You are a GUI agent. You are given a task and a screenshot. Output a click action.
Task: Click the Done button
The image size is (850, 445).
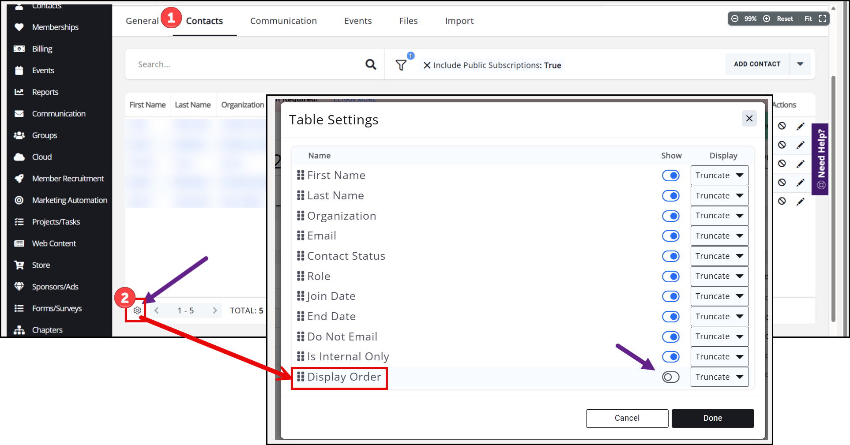click(x=712, y=418)
